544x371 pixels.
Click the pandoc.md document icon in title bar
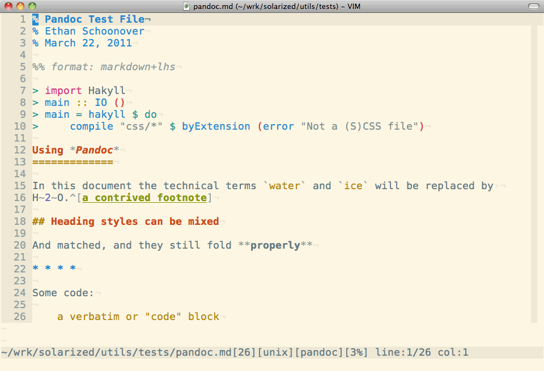click(187, 6)
